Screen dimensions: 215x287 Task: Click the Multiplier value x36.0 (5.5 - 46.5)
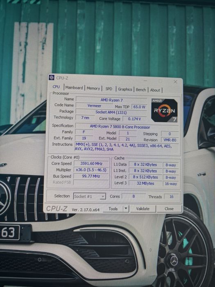[x=91, y=170]
